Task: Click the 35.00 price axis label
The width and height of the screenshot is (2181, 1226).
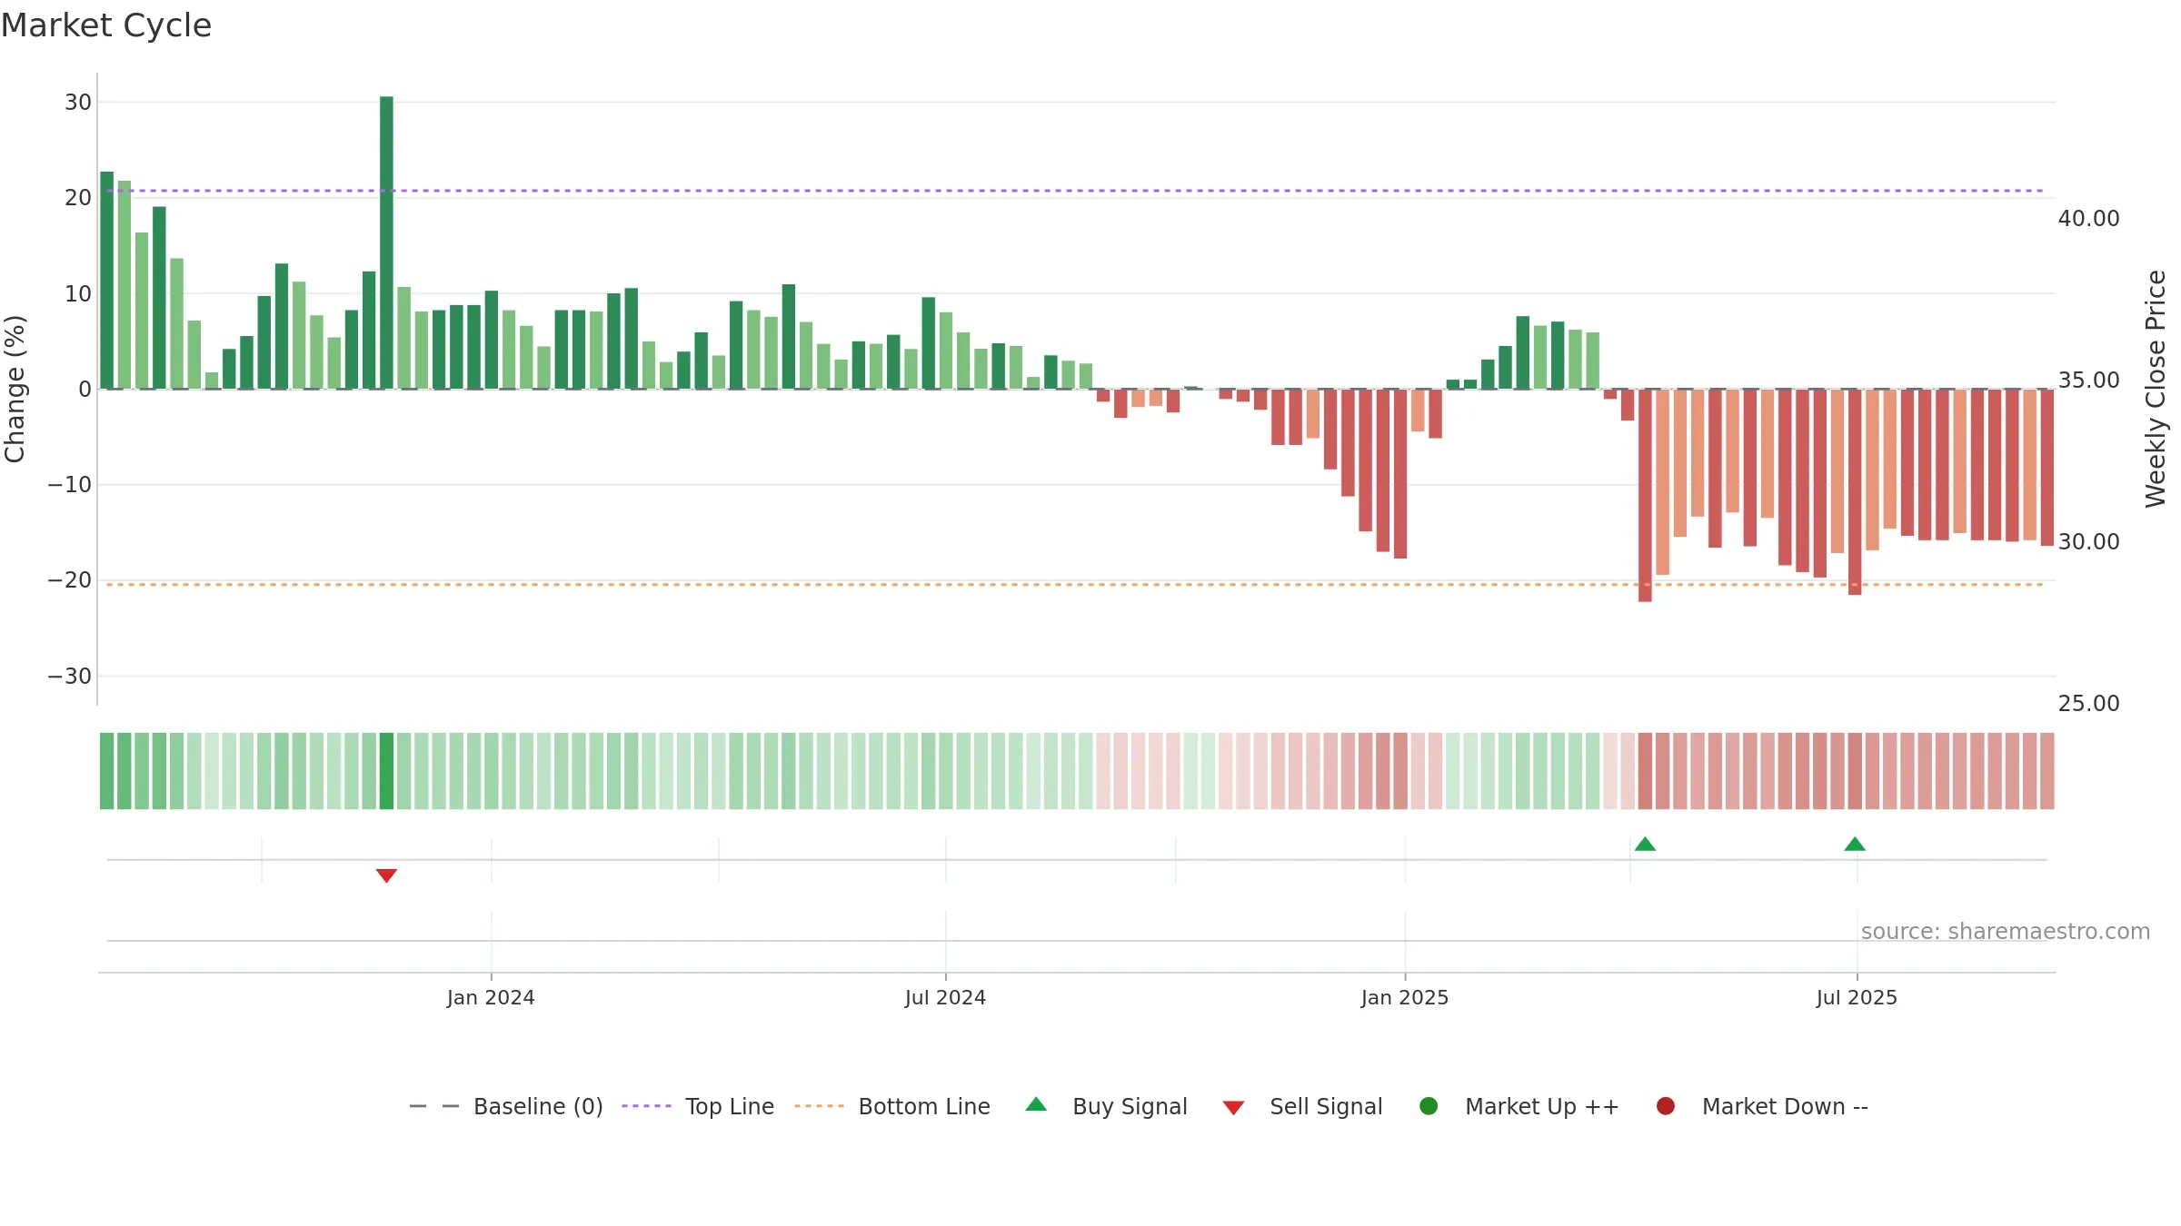Action: coord(2088,381)
